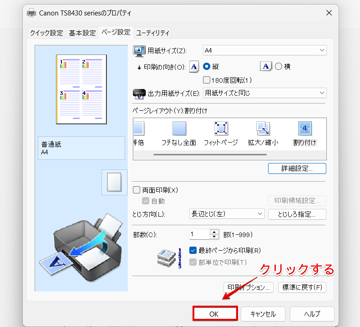Open the ユーティリティ tab

(152, 33)
